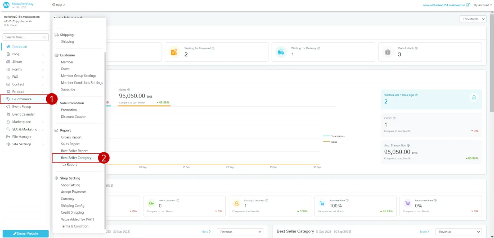Open Revenue dropdown for Best Seller Category
This screenshot has height=238, width=494.
click(x=458, y=232)
